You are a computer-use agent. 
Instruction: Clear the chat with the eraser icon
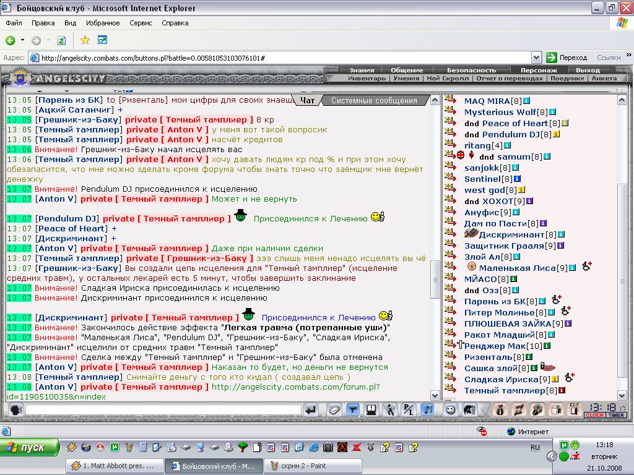pyautogui.click(x=334, y=410)
